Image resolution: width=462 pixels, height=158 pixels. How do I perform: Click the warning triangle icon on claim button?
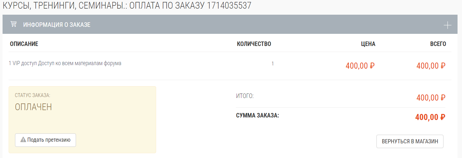[x=23, y=140]
